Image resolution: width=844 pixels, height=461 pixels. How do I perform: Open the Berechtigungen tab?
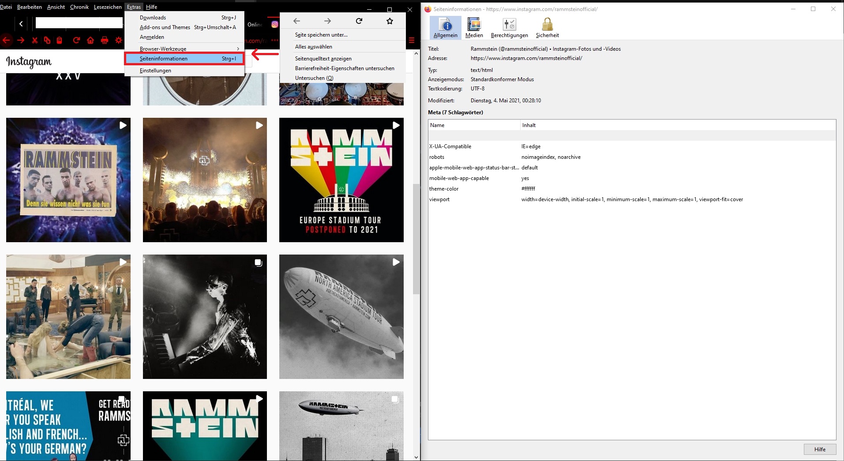tap(510, 27)
